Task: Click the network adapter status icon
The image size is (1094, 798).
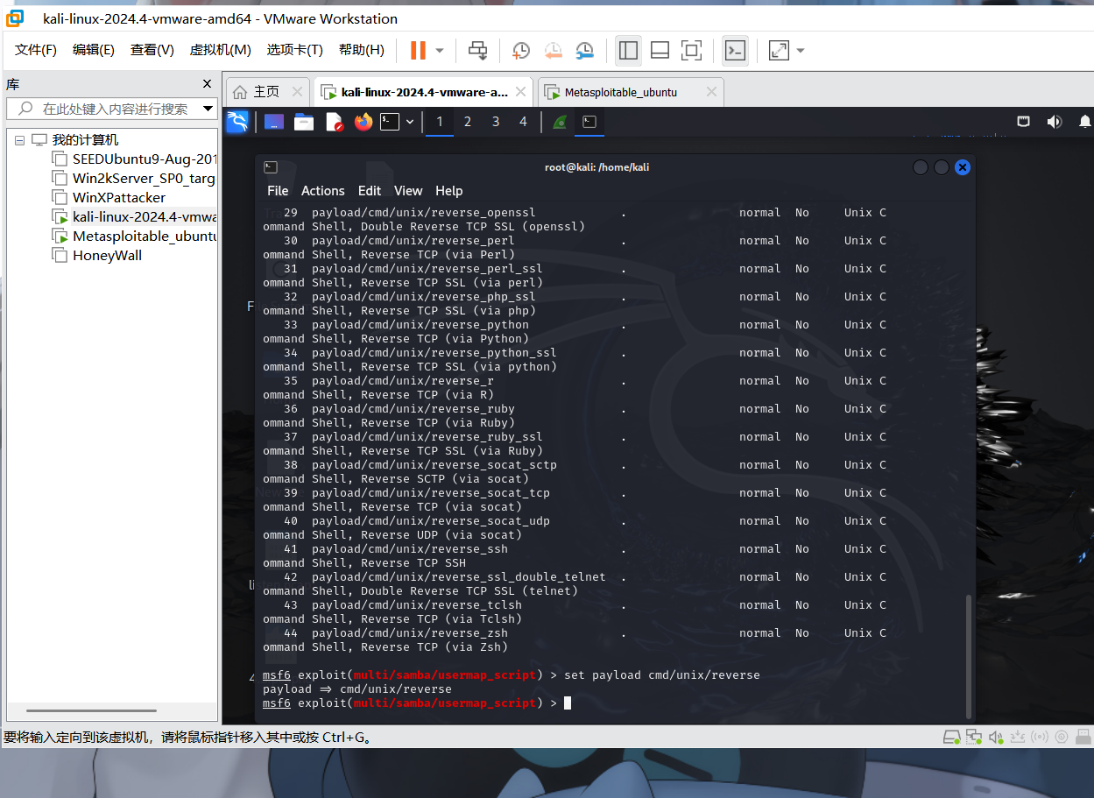Action: coord(974,738)
